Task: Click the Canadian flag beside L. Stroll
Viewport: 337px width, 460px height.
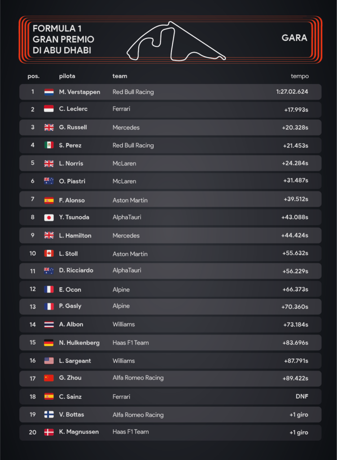Action: coord(48,253)
